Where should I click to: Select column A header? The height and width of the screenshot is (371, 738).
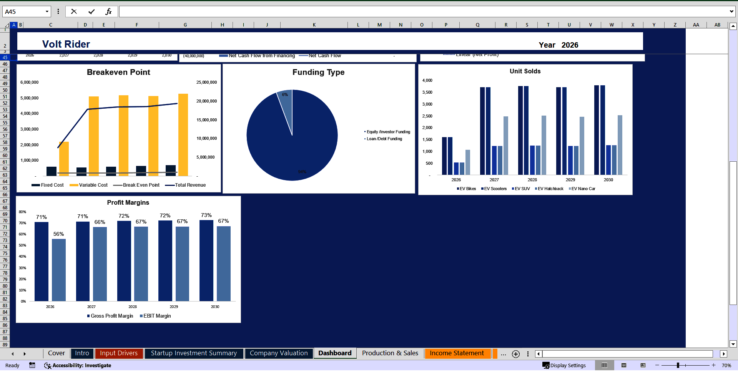[x=14, y=25]
